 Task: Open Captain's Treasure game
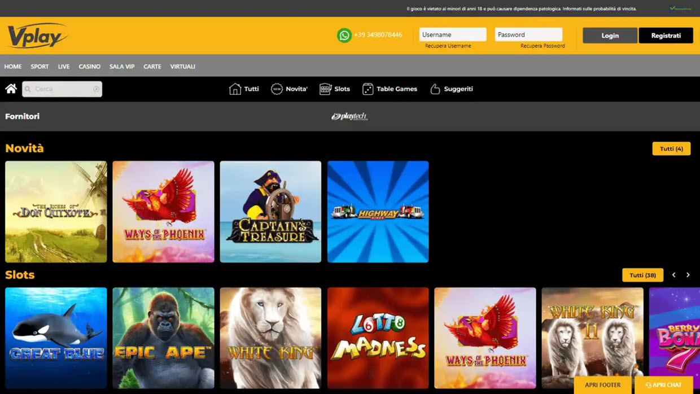click(x=270, y=212)
